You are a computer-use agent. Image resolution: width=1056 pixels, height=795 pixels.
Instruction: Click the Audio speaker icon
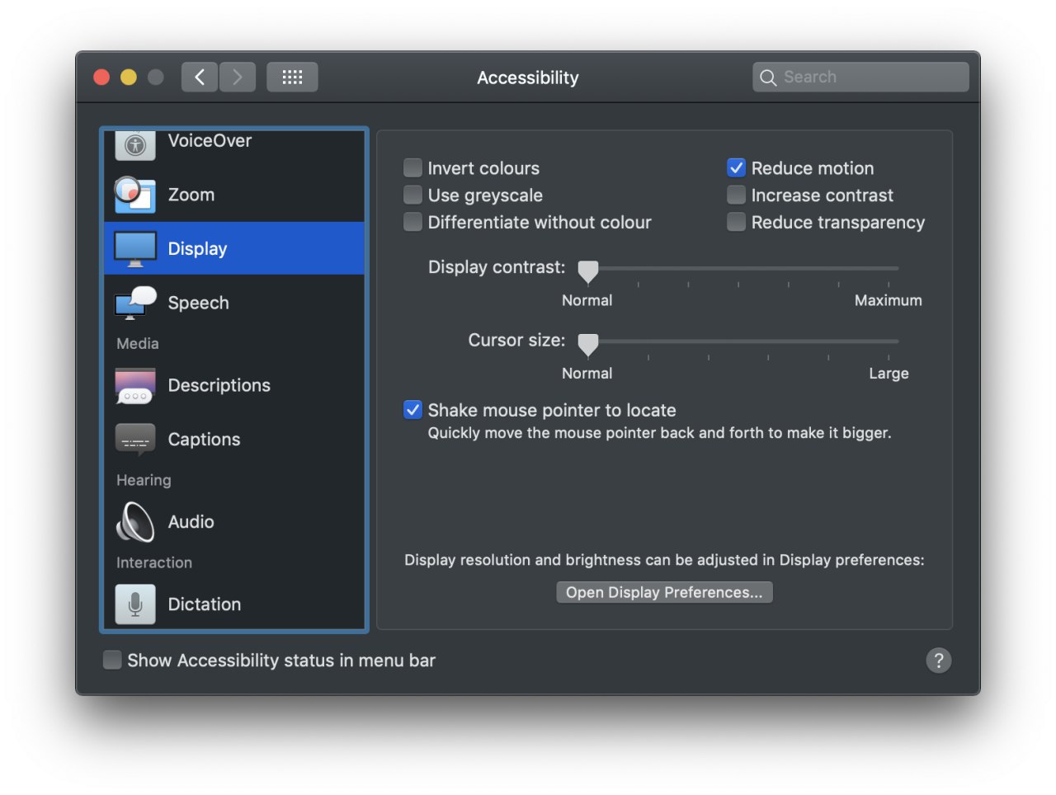[135, 522]
